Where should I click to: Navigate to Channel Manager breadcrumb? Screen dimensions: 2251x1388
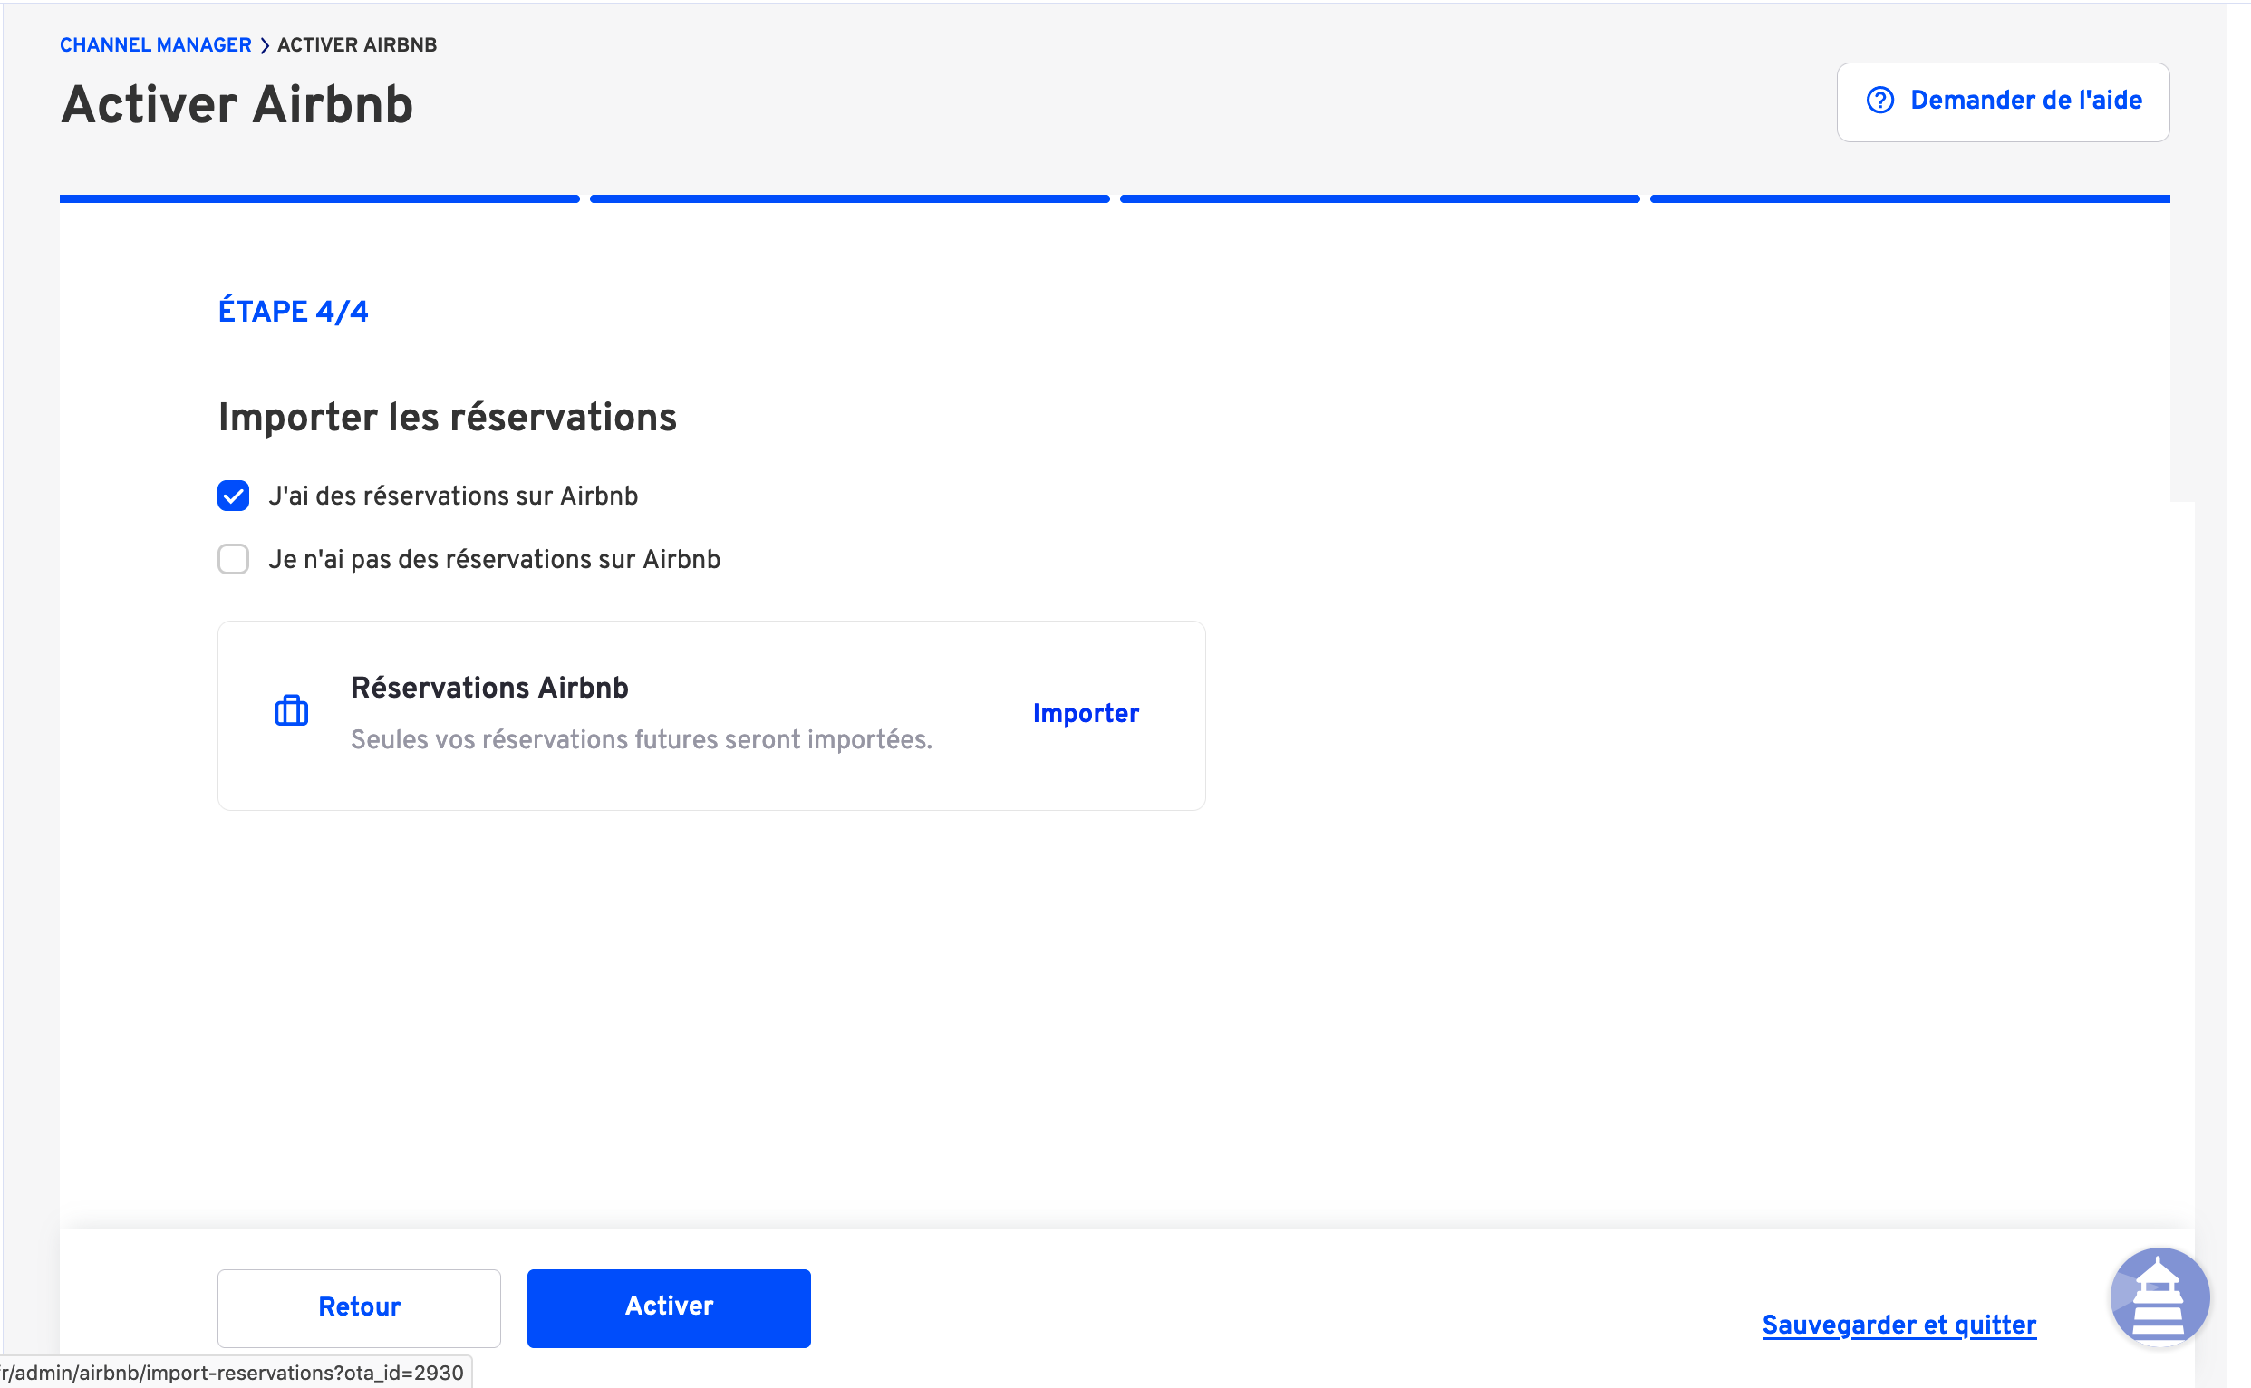tap(155, 45)
